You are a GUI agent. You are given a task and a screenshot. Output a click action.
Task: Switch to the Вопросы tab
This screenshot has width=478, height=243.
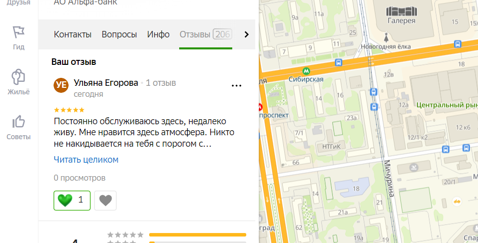point(119,34)
